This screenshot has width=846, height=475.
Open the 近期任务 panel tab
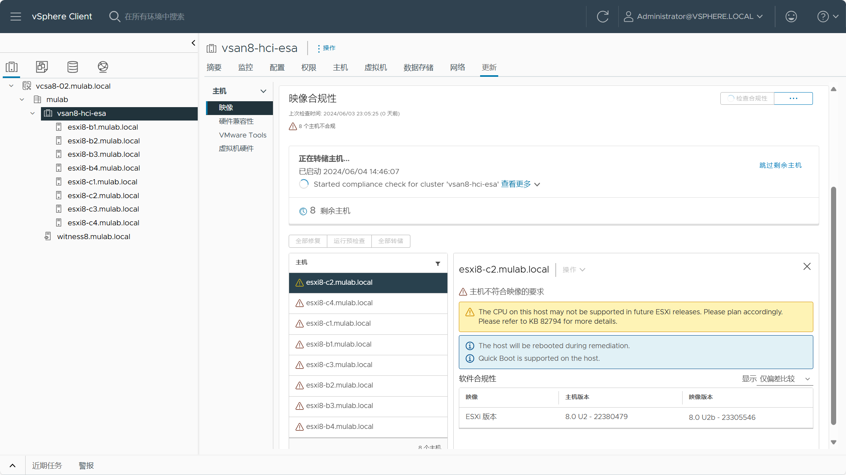point(47,466)
